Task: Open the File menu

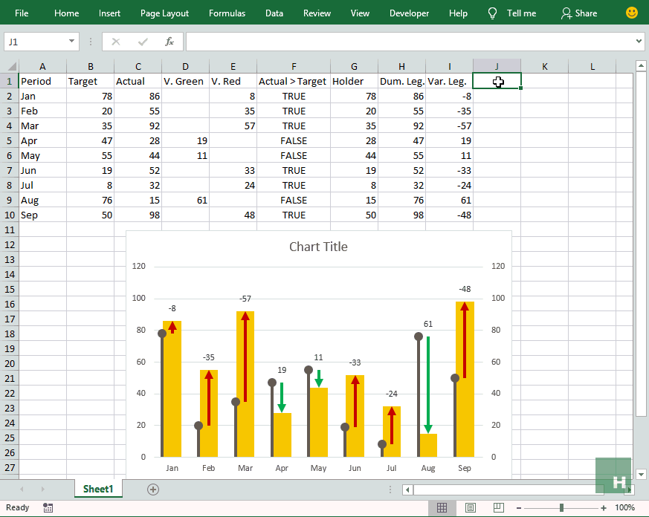Action: (22, 13)
